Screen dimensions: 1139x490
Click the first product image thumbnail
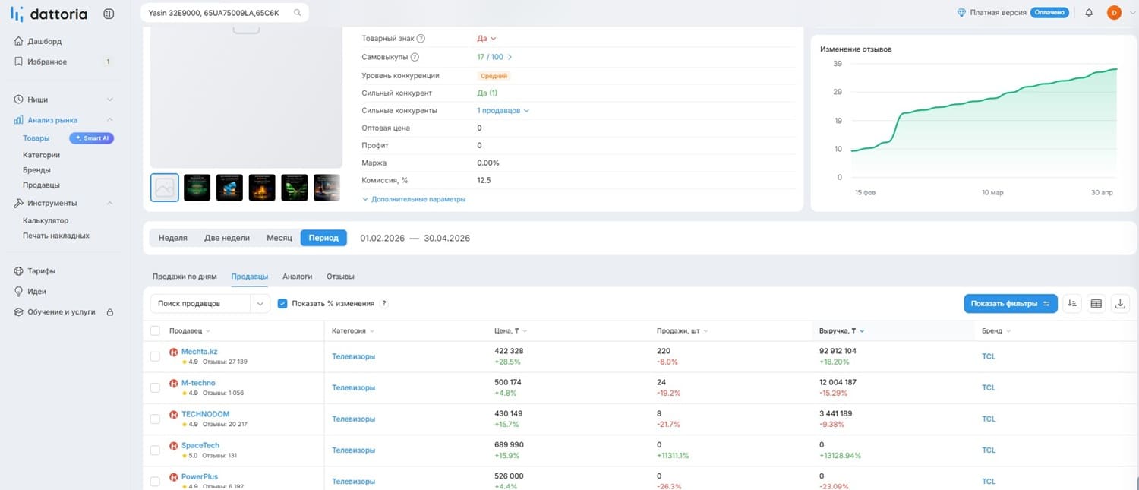pos(165,188)
